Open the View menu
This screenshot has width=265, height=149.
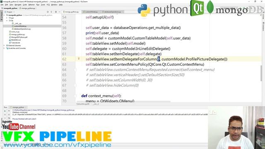point(11,5)
